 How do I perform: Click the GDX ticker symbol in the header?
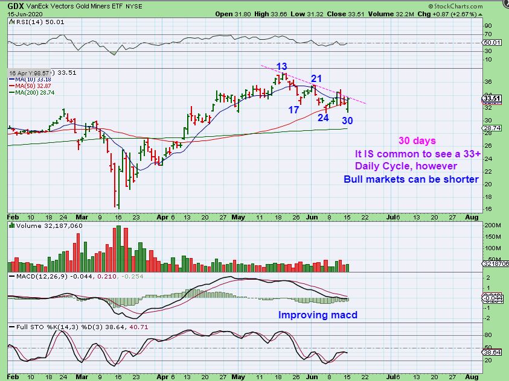(x=15, y=6)
